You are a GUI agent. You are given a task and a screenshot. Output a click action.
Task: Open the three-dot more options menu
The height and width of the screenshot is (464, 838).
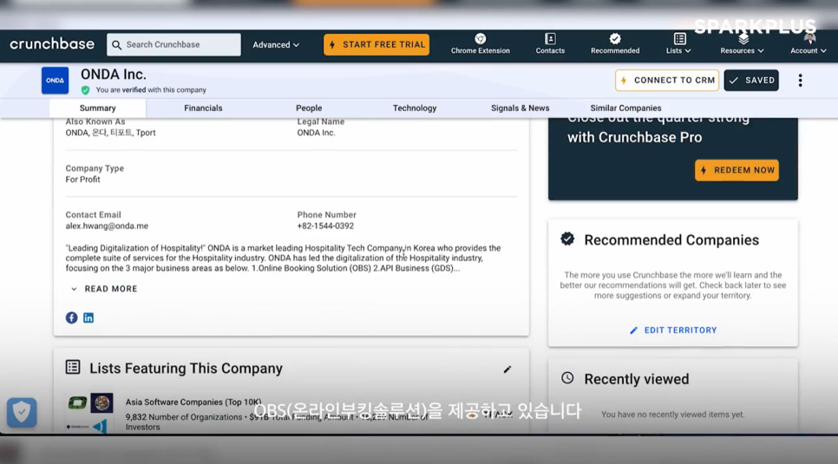click(x=800, y=80)
